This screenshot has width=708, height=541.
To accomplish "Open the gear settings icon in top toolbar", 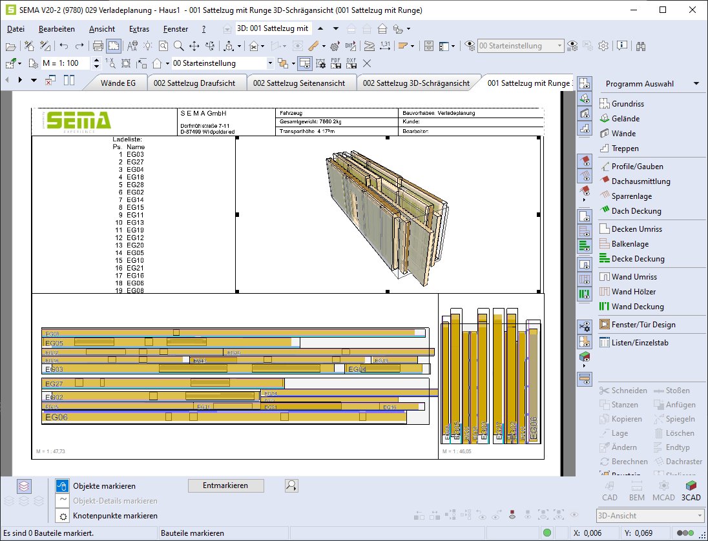I will click(603, 46).
